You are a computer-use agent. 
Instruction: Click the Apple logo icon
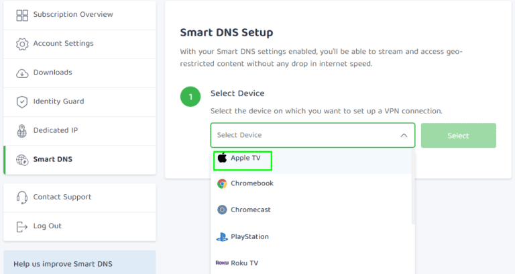coord(223,158)
